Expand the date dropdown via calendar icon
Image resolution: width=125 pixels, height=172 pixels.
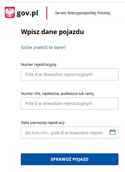pyautogui.click(x=113, y=132)
